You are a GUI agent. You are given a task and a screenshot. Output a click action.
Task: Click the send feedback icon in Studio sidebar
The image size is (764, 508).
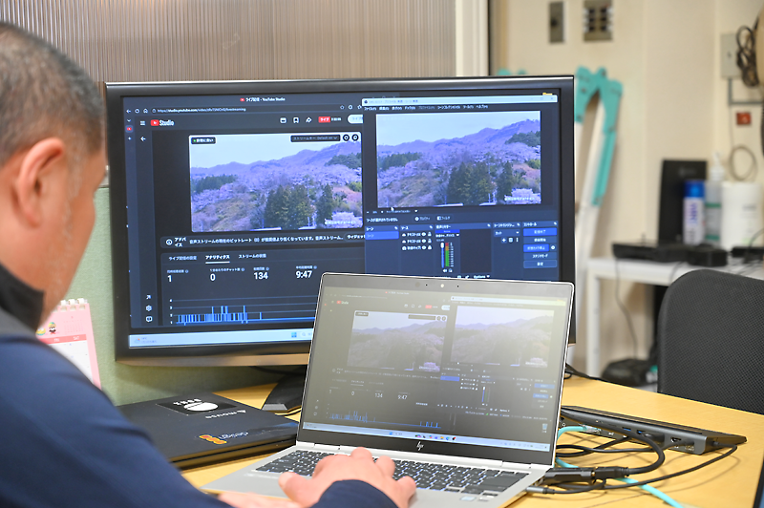click(x=148, y=319)
